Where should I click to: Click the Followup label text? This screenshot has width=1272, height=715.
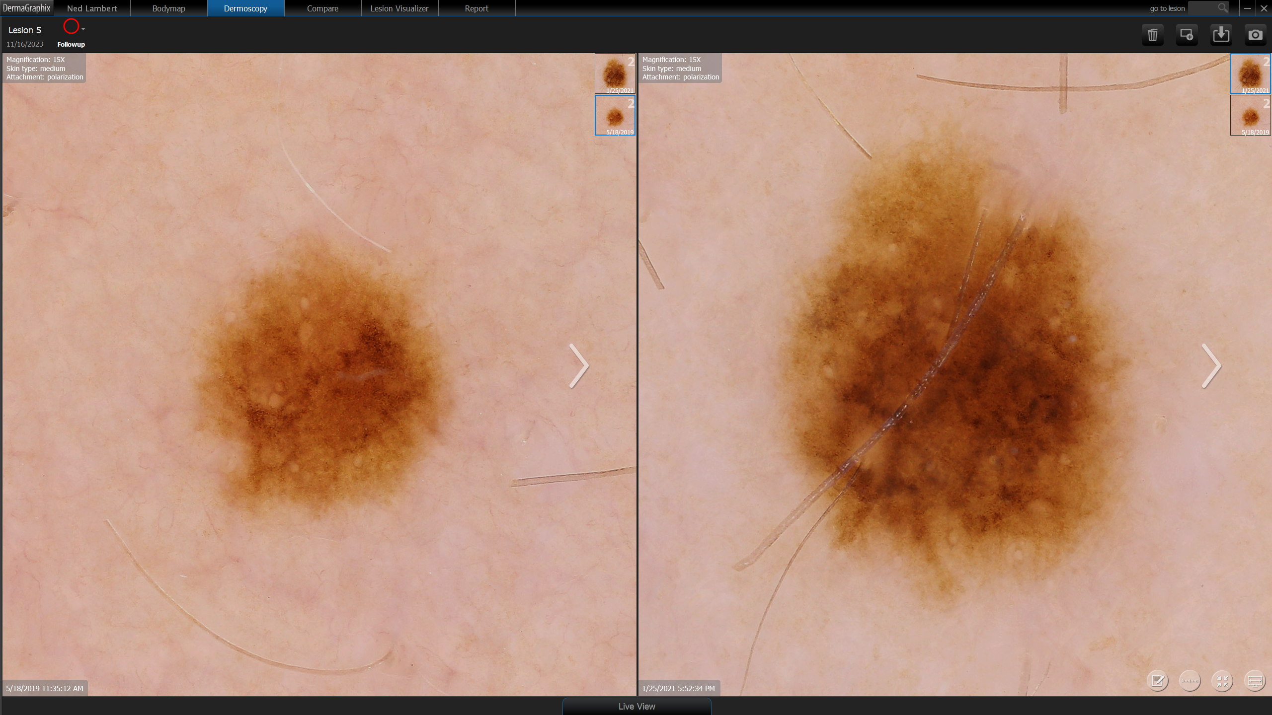71,44
